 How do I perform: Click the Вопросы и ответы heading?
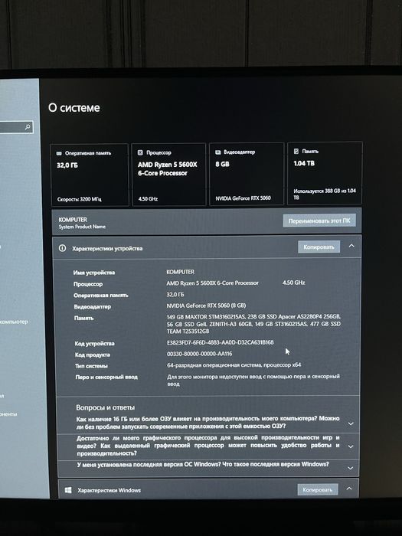[x=106, y=407]
